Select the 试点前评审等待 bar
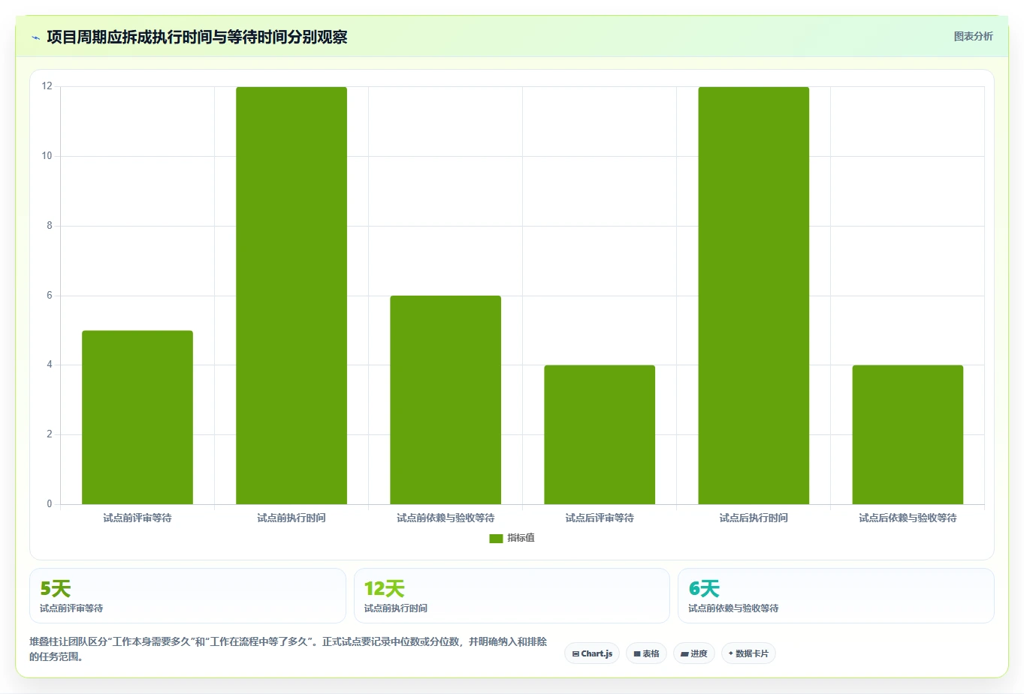The height and width of the screenshot is (694, 1024). 137,417
